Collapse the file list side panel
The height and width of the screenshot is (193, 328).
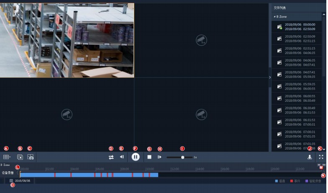[x=270, y=77]
